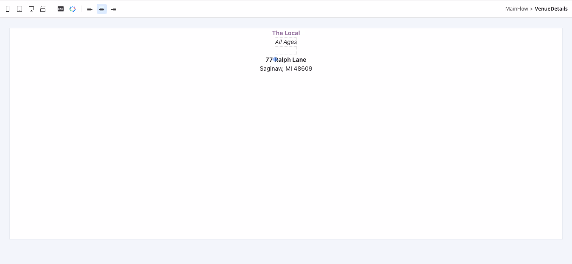
Task: Expand the dashed placeholder element under All Ages
Action: click(286, 47)
